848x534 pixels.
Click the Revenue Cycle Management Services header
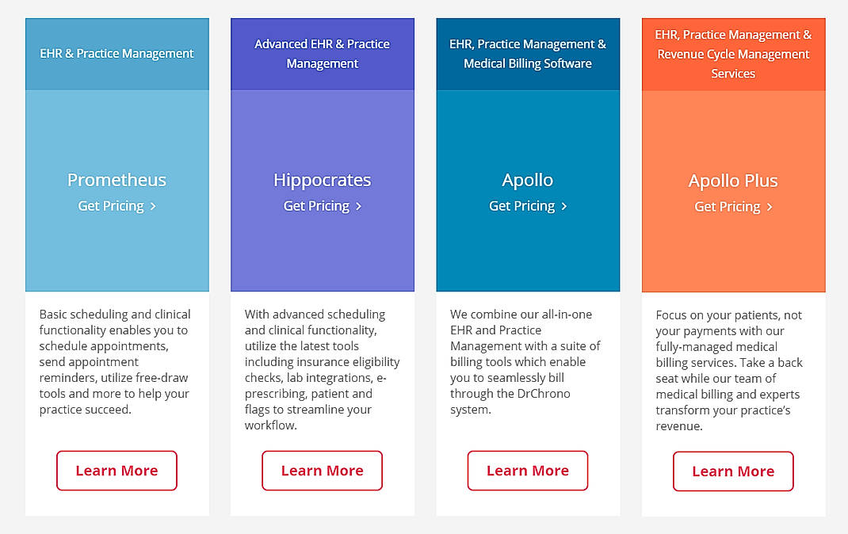[x=733, y=54]
